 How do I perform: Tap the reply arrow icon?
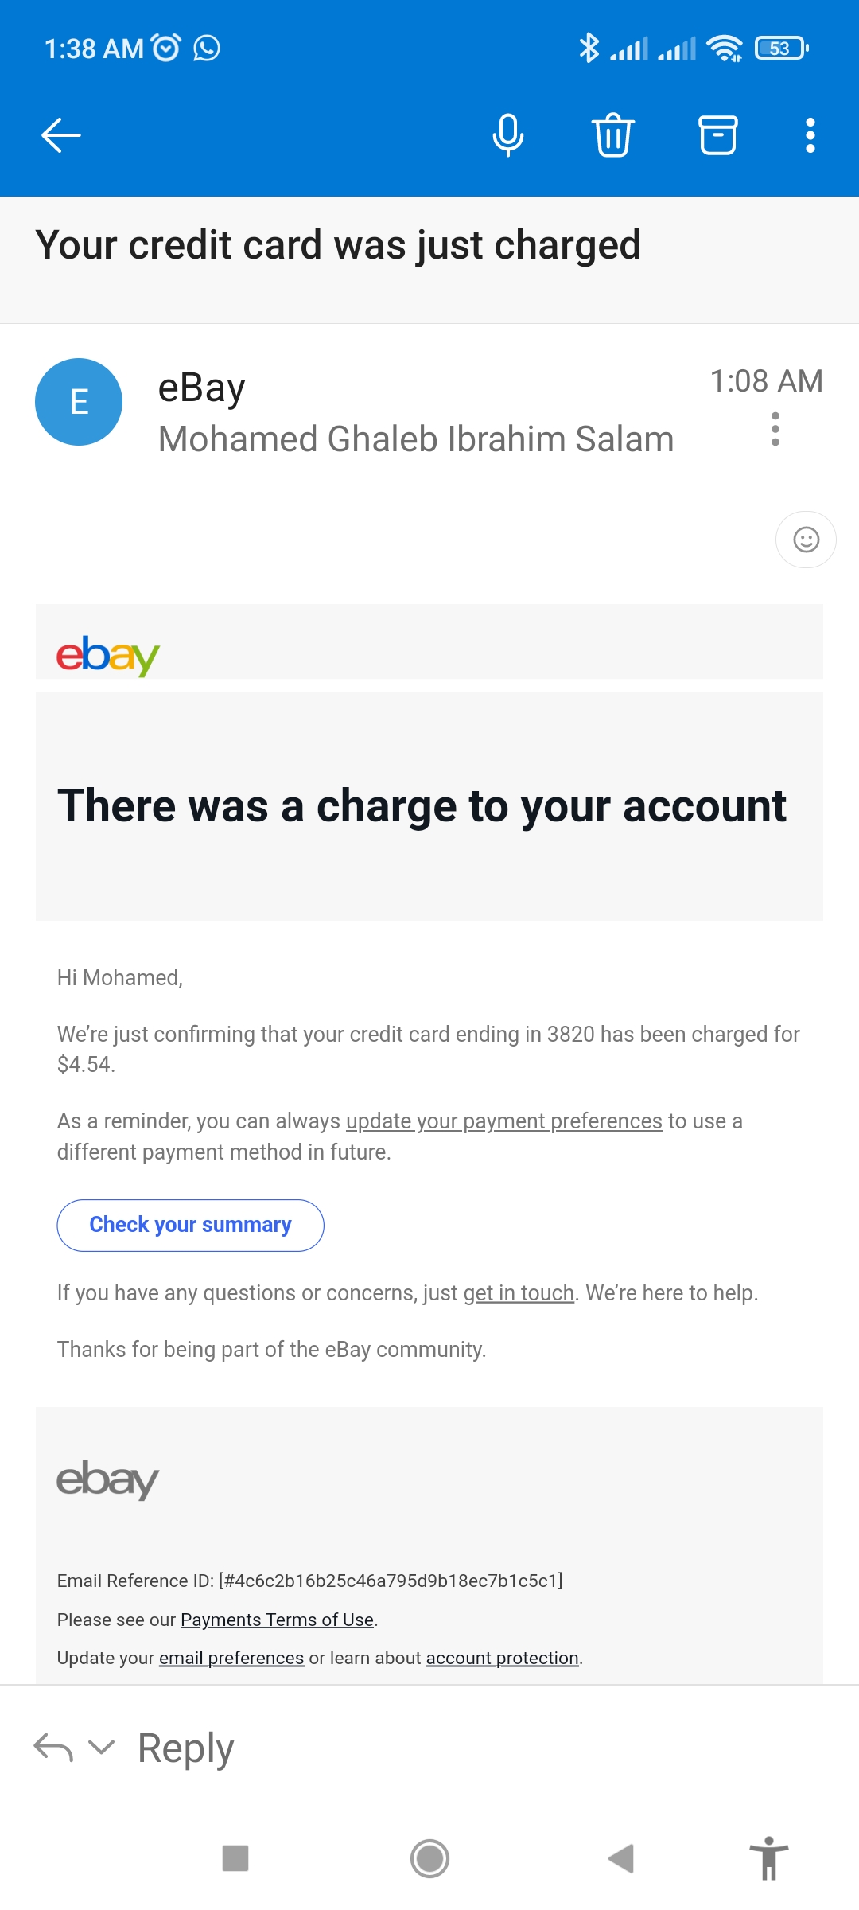pos(53,1748)
